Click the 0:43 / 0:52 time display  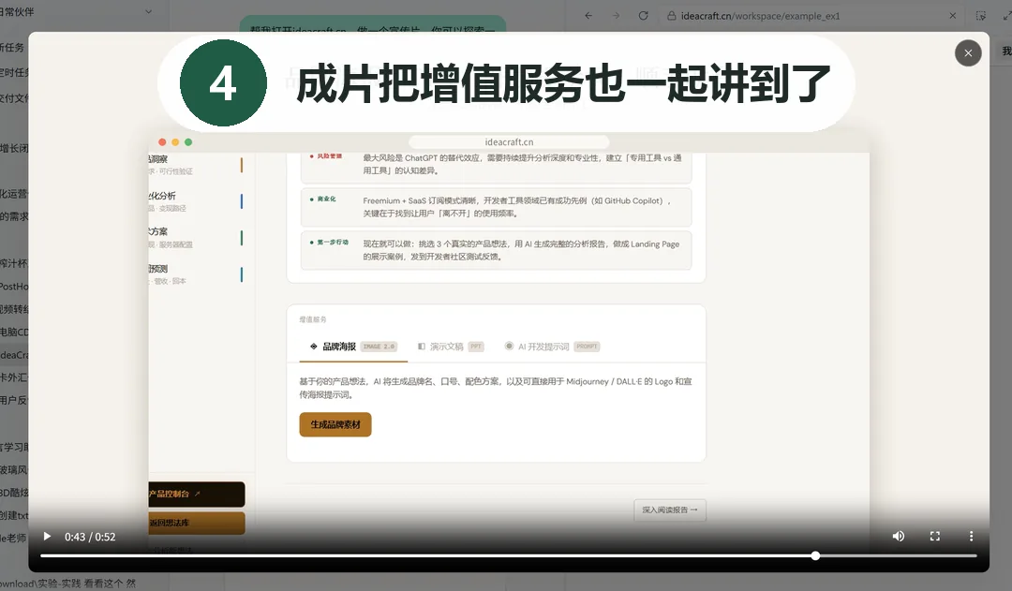click(x=90, y=537)
